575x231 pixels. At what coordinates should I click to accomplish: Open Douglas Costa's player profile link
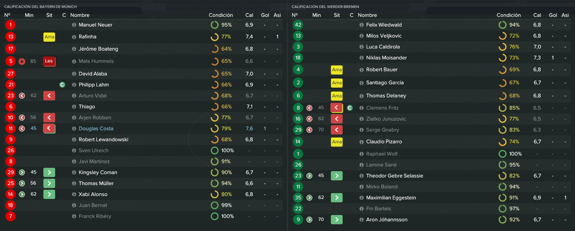point(96,129)
